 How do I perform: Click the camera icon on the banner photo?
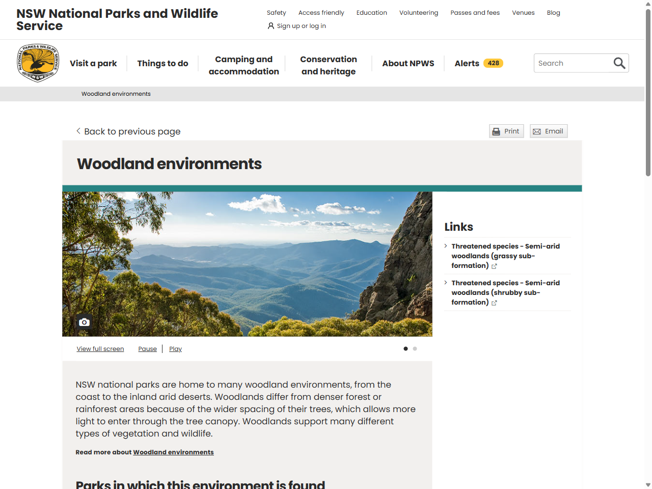pos(84,322)
